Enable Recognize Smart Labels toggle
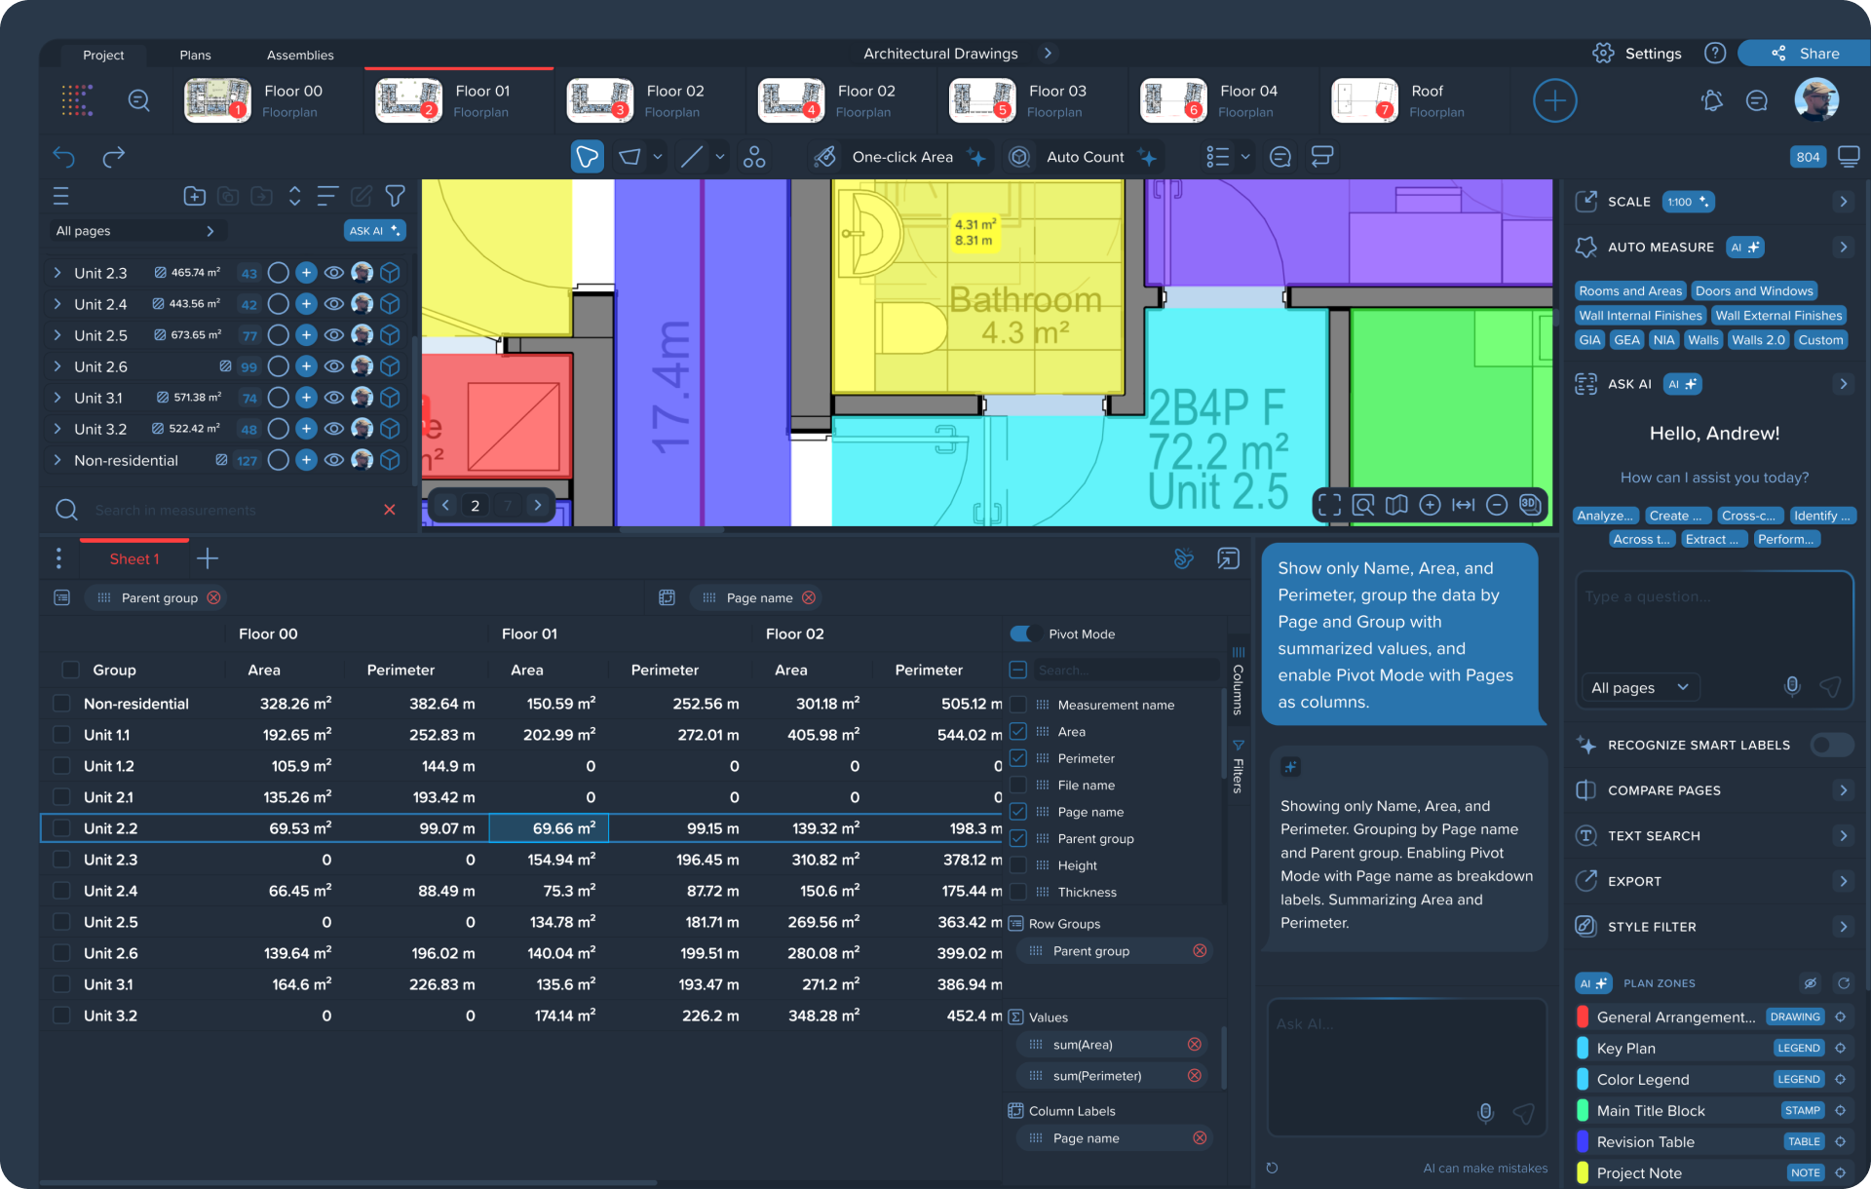This screenshot has width=1871, height=1189. 1831,745
